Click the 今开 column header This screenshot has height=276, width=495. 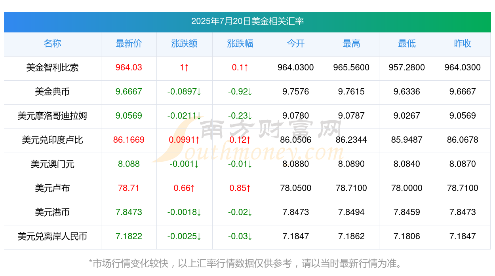tap(296, 43)
